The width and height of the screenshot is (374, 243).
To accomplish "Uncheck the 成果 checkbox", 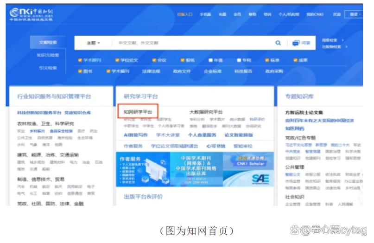I will pyautogui.click(x=295, y=60).
